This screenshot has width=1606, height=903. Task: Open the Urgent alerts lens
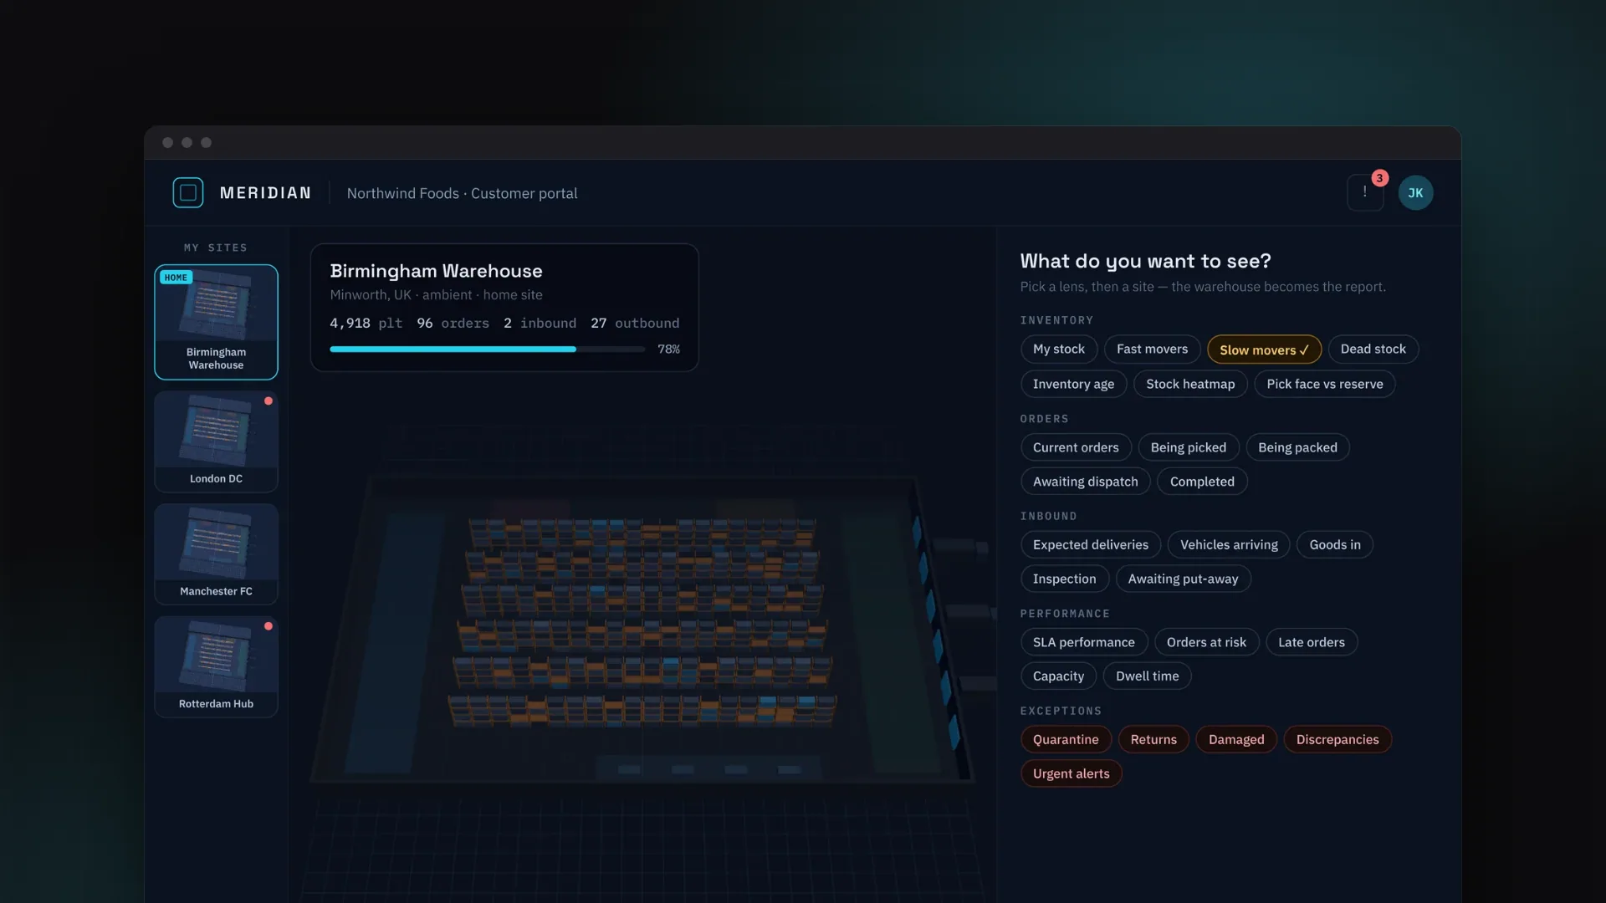pos(1071,774)
